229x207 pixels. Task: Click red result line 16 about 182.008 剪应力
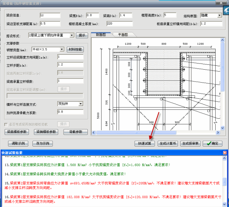coord(113,199)
